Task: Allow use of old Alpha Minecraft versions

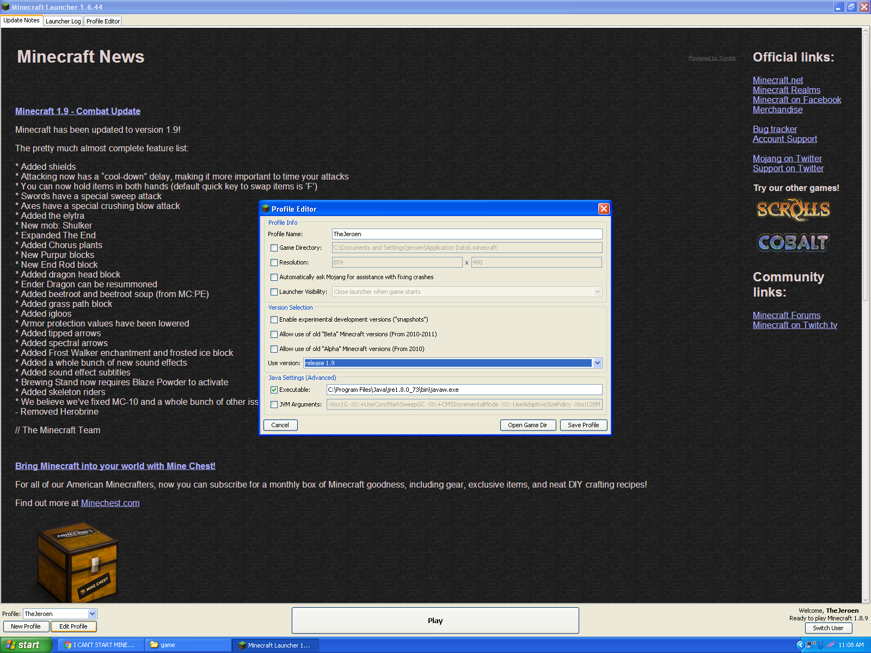Action: [274, 349]
